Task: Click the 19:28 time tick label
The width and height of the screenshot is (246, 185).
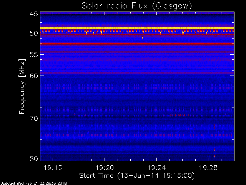Action: (208, 168)
